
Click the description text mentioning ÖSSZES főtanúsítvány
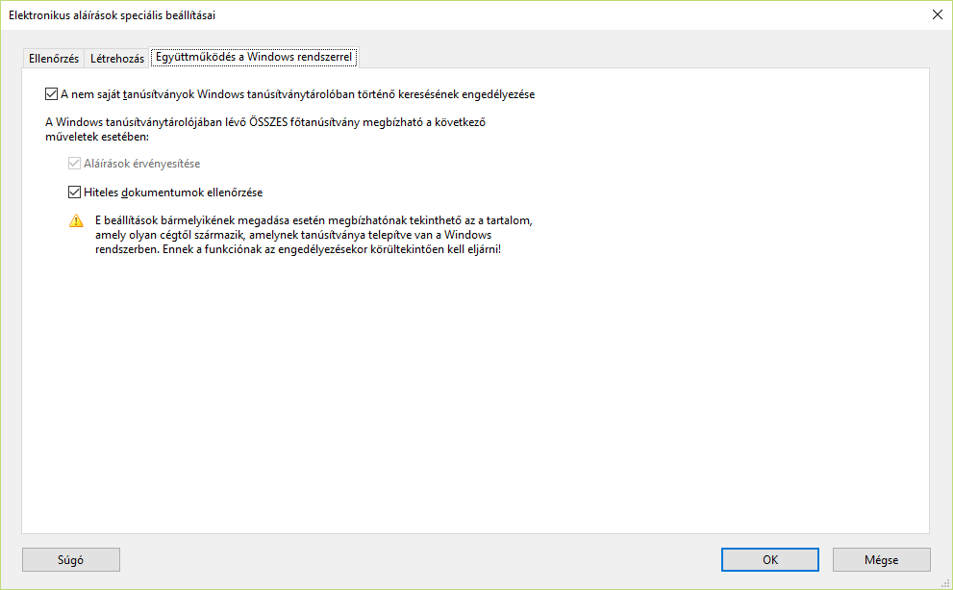[x=277, y=130]
